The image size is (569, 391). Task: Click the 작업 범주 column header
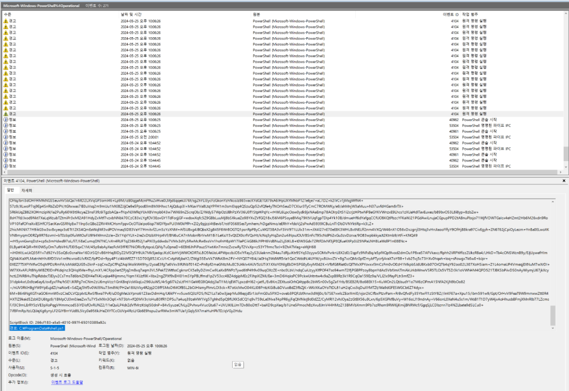470,14
